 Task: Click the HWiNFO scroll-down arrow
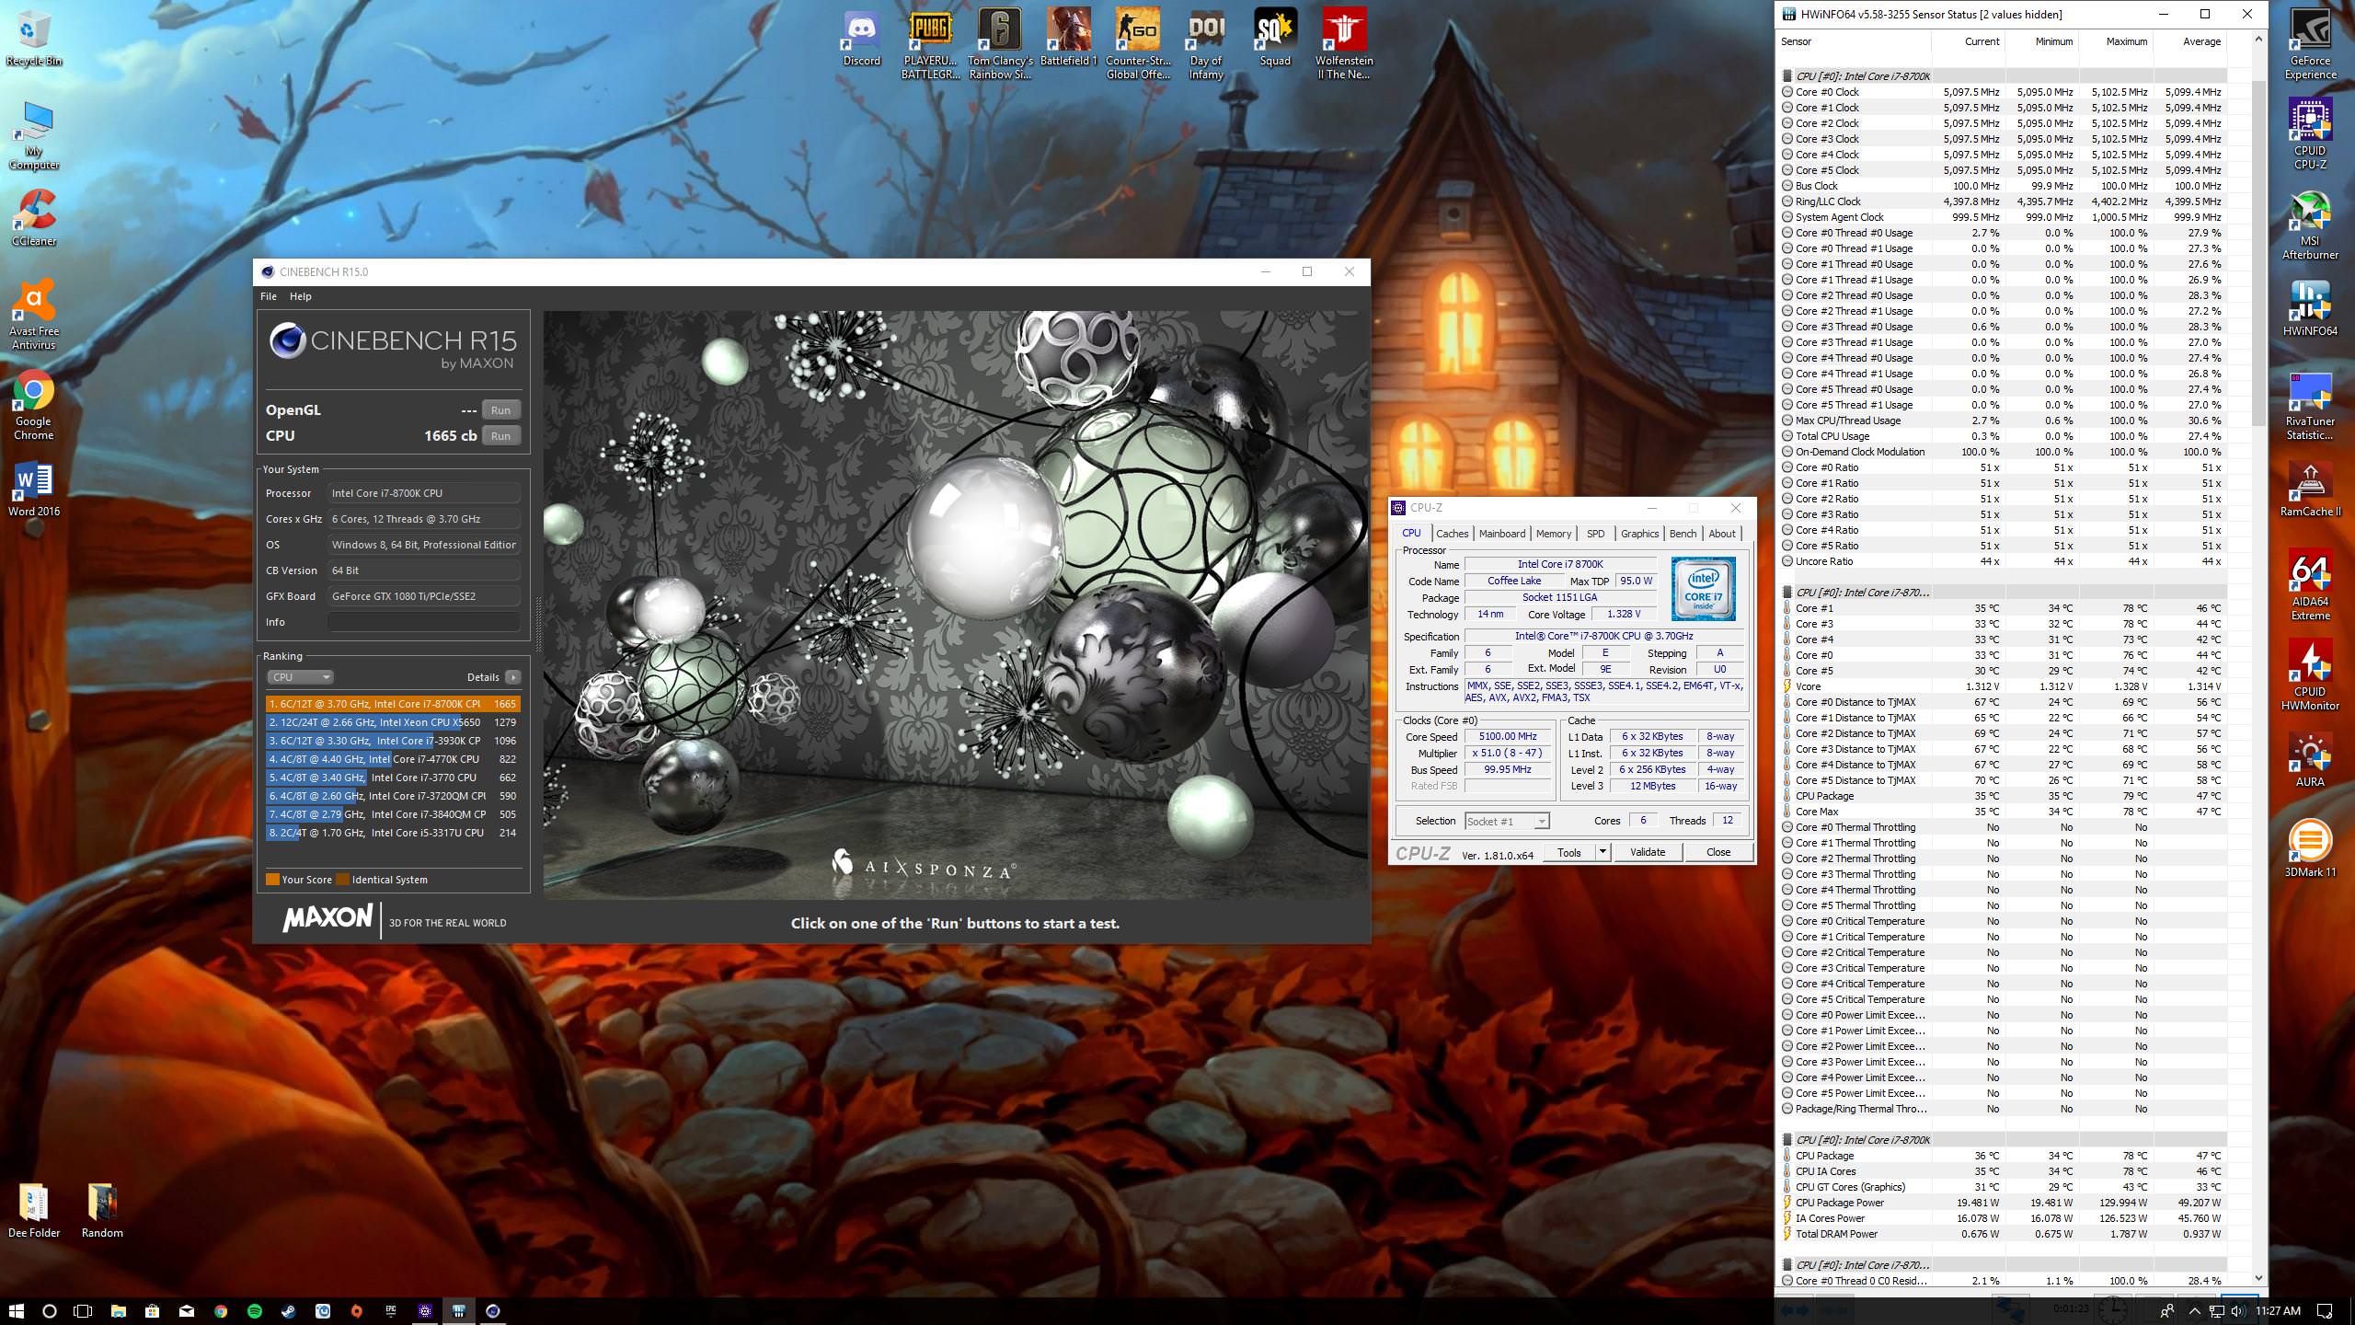click(2258, 1278)
